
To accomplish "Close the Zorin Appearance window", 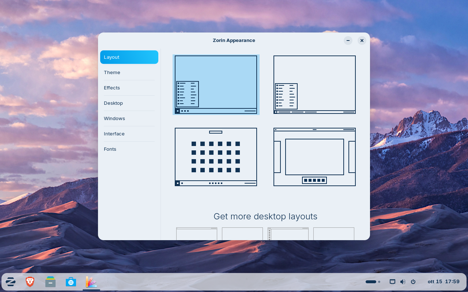I will [362, 41].
